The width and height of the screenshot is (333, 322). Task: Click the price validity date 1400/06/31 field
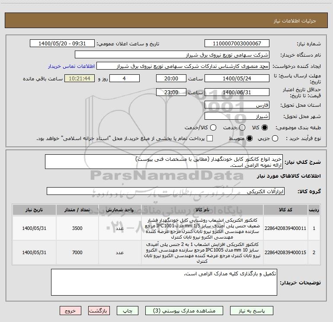point(237,92)
